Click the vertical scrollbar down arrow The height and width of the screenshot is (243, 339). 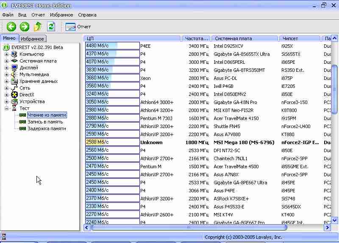pos(335,220)
